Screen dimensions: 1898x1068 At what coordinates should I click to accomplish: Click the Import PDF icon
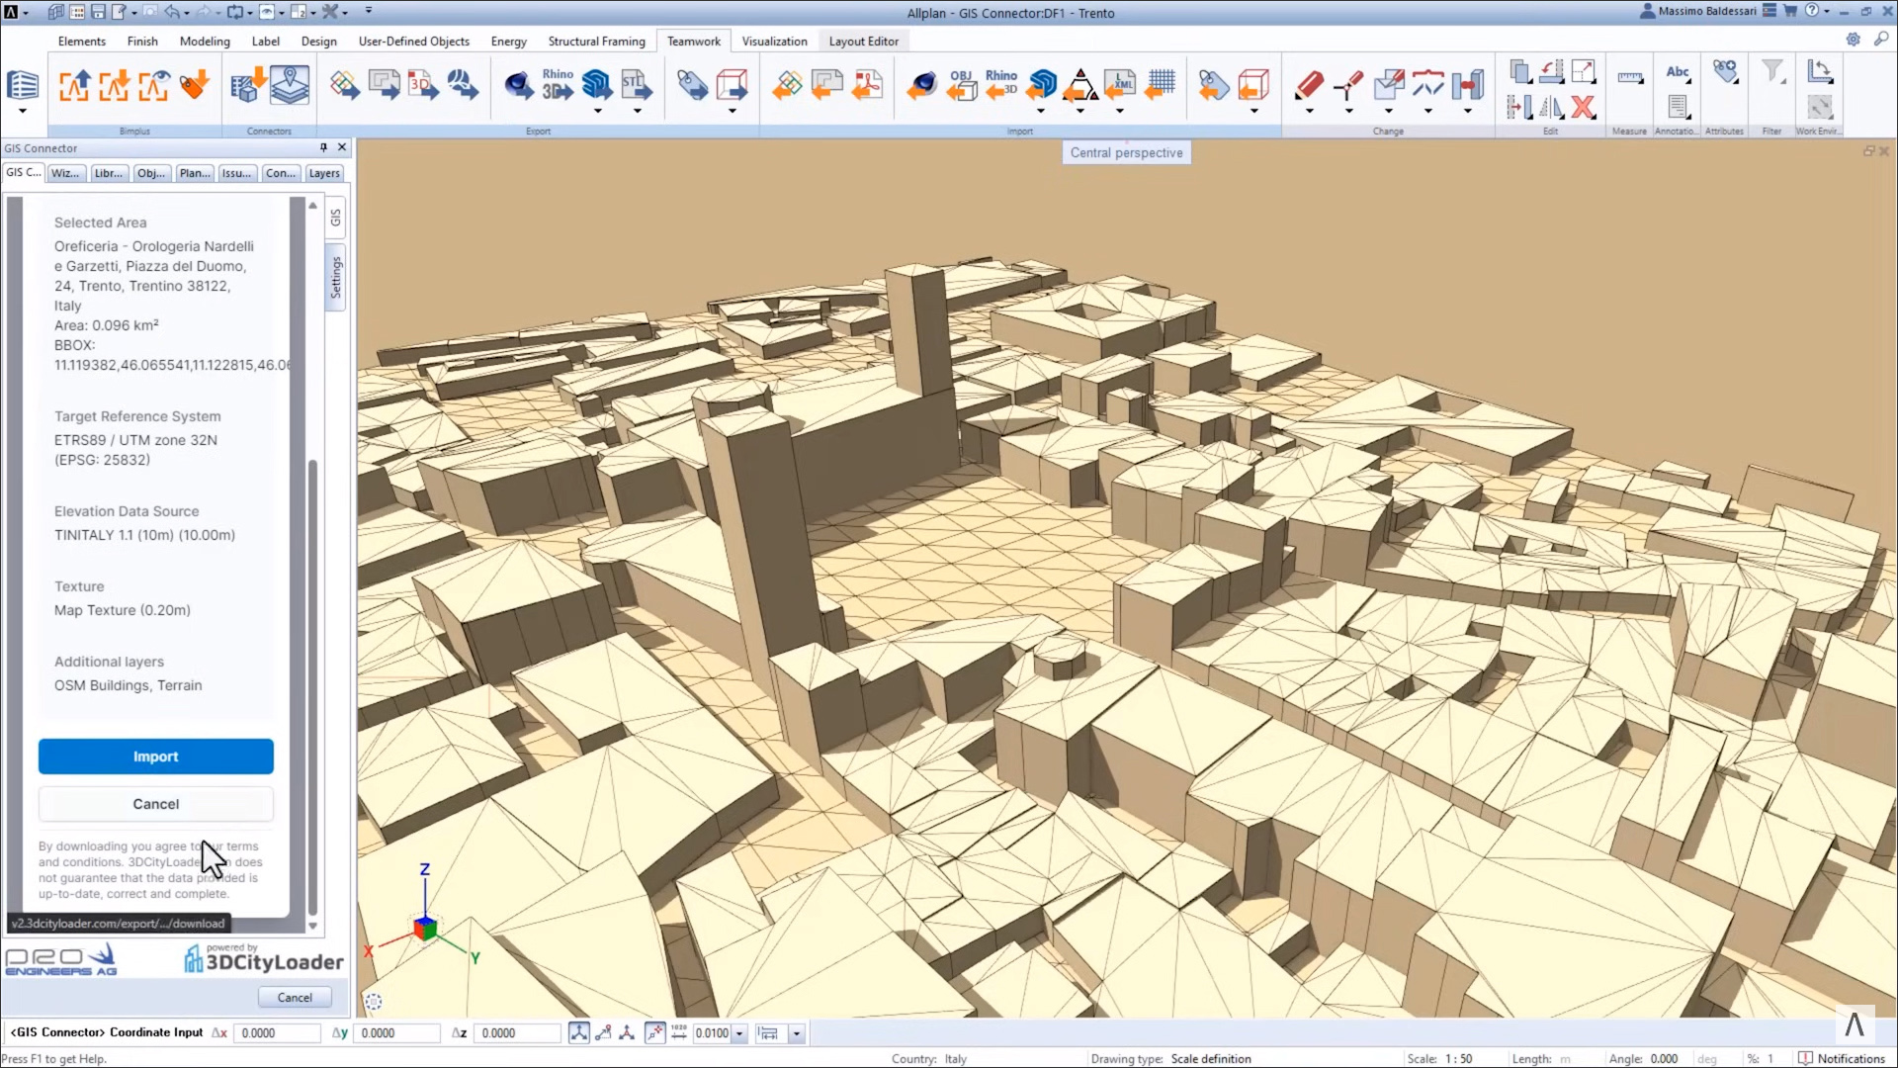pyautogui.click(x=867, y=85)
